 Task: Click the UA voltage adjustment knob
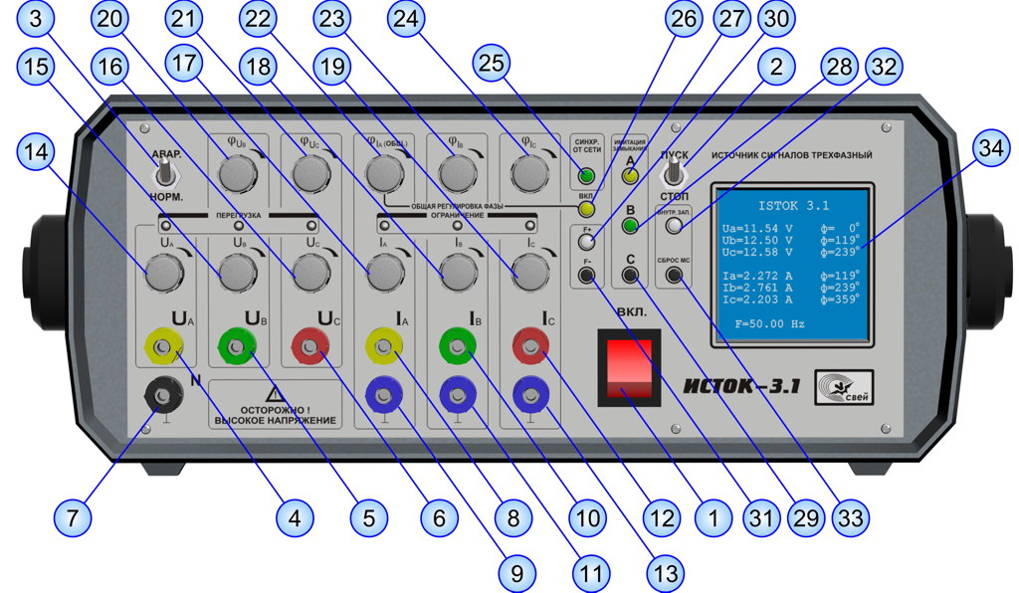(163, 270)
